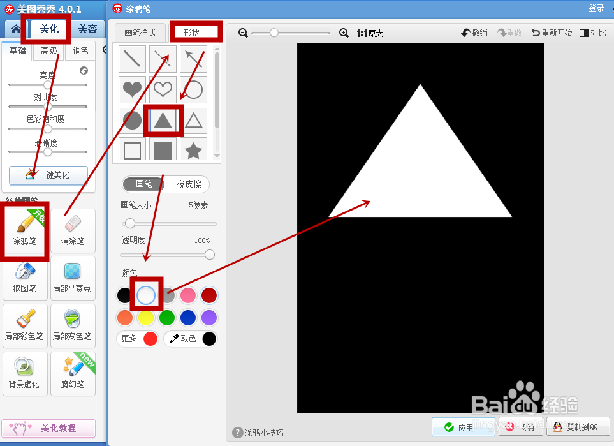The height and width of the screenshot is (446, 614).
Task: Click the 画笔大小 brush size slider handle
Action: [x=130, y=223]
